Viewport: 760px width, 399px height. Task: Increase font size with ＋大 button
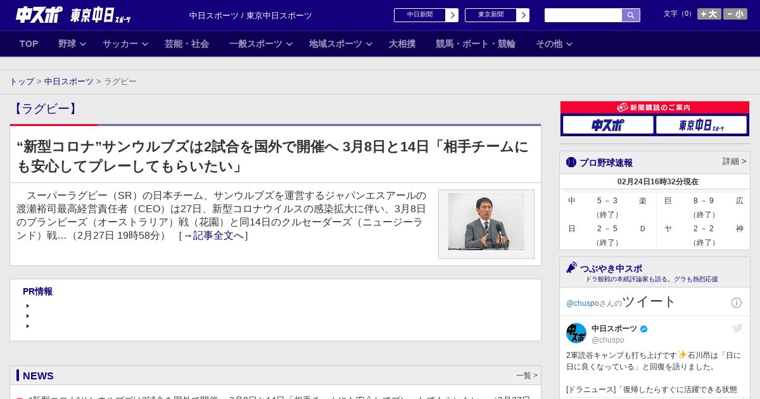click(709, 14)
